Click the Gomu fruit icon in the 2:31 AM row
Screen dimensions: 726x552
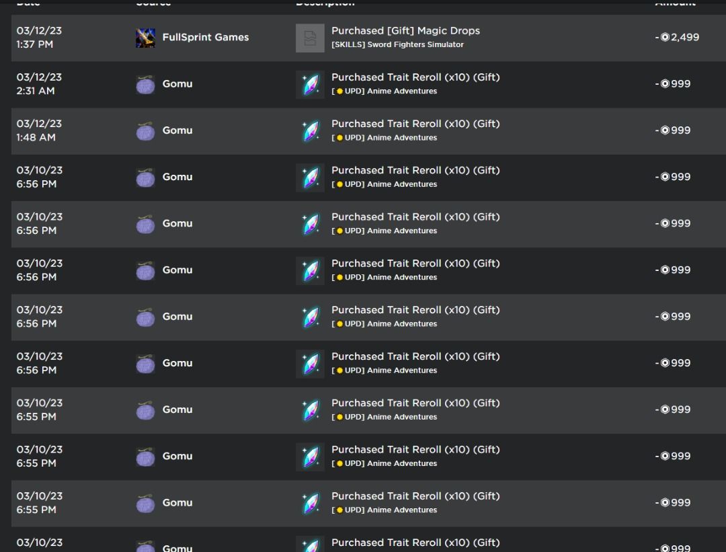145,84
